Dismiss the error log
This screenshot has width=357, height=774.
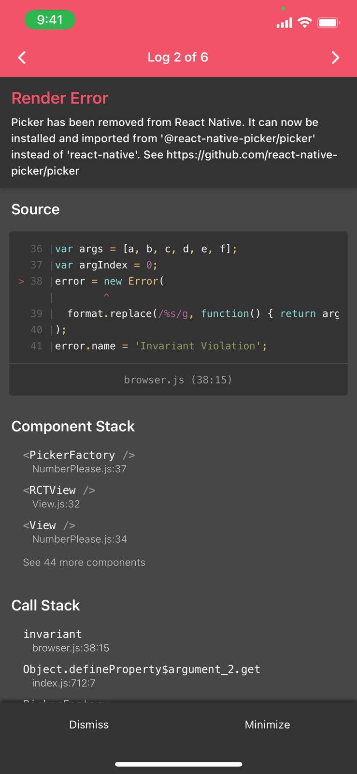pos(89,724)
